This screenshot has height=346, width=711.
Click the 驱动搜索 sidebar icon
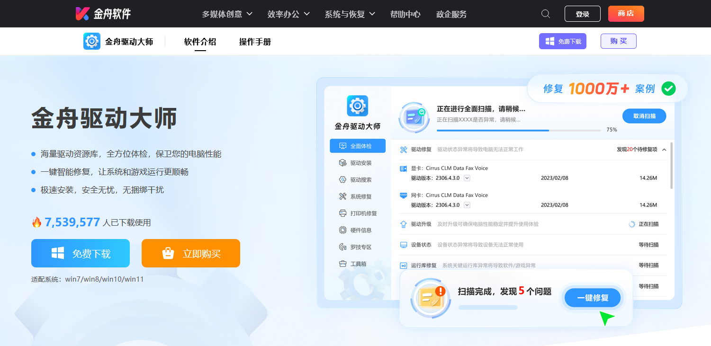point(343,180)
